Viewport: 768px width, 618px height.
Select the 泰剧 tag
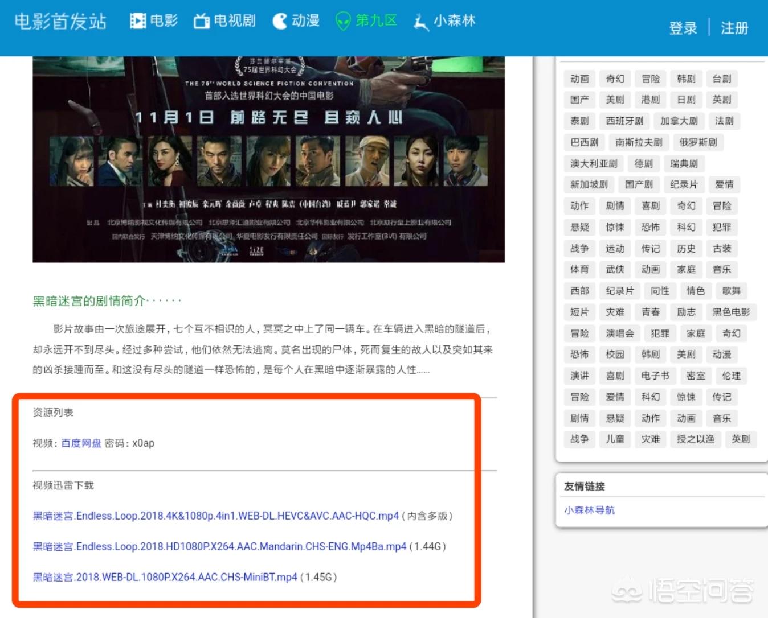pos(579,121)
